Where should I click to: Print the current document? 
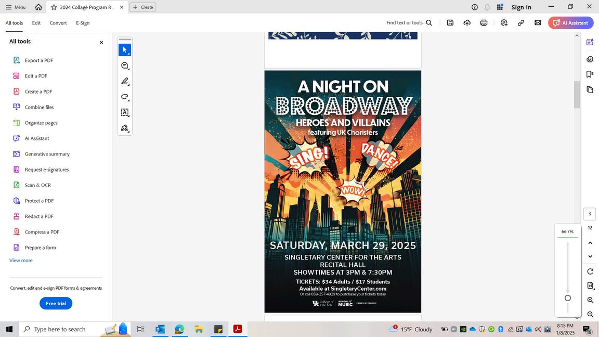[x=484, y=23]
